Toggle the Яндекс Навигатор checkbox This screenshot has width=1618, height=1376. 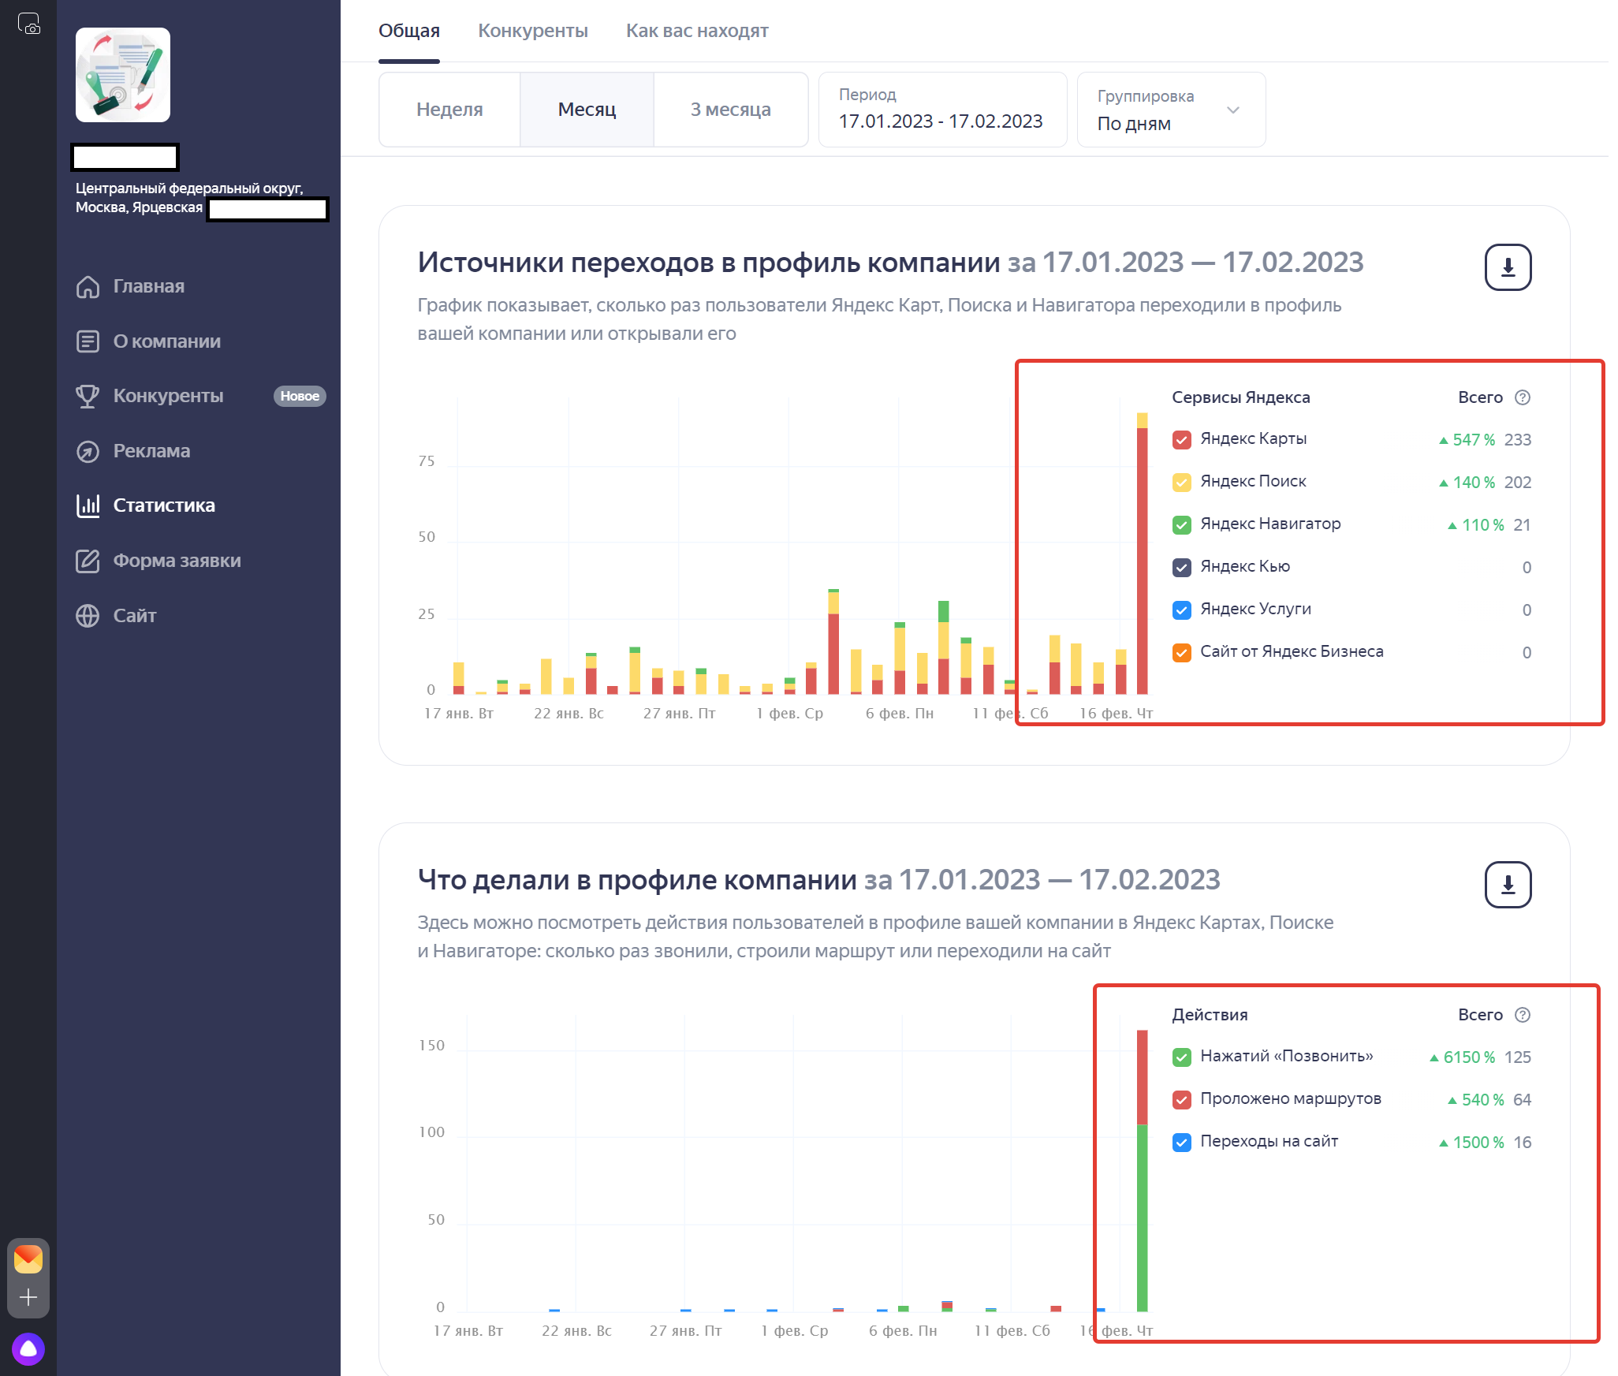tap(1181, 524)
